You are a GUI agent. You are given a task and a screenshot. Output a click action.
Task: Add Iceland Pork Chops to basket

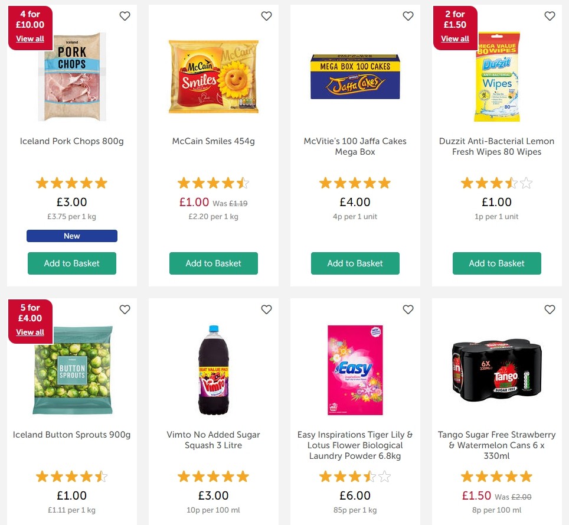coord(71,263)
